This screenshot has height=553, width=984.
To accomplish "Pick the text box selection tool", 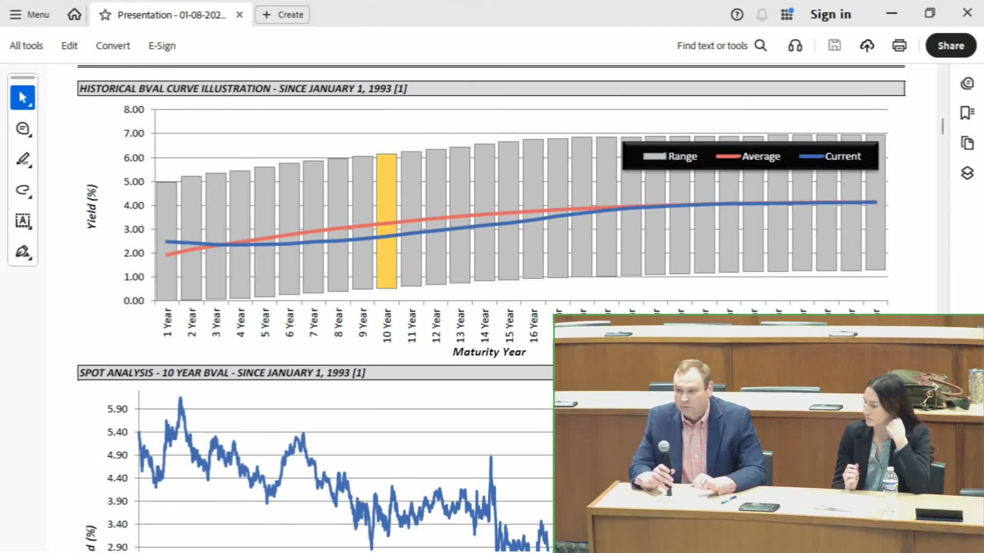I will pyautogui.click(x=23, y=221).
